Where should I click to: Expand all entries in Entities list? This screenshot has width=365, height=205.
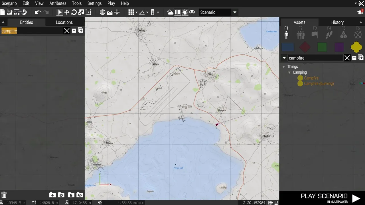(x=81, y=30)
